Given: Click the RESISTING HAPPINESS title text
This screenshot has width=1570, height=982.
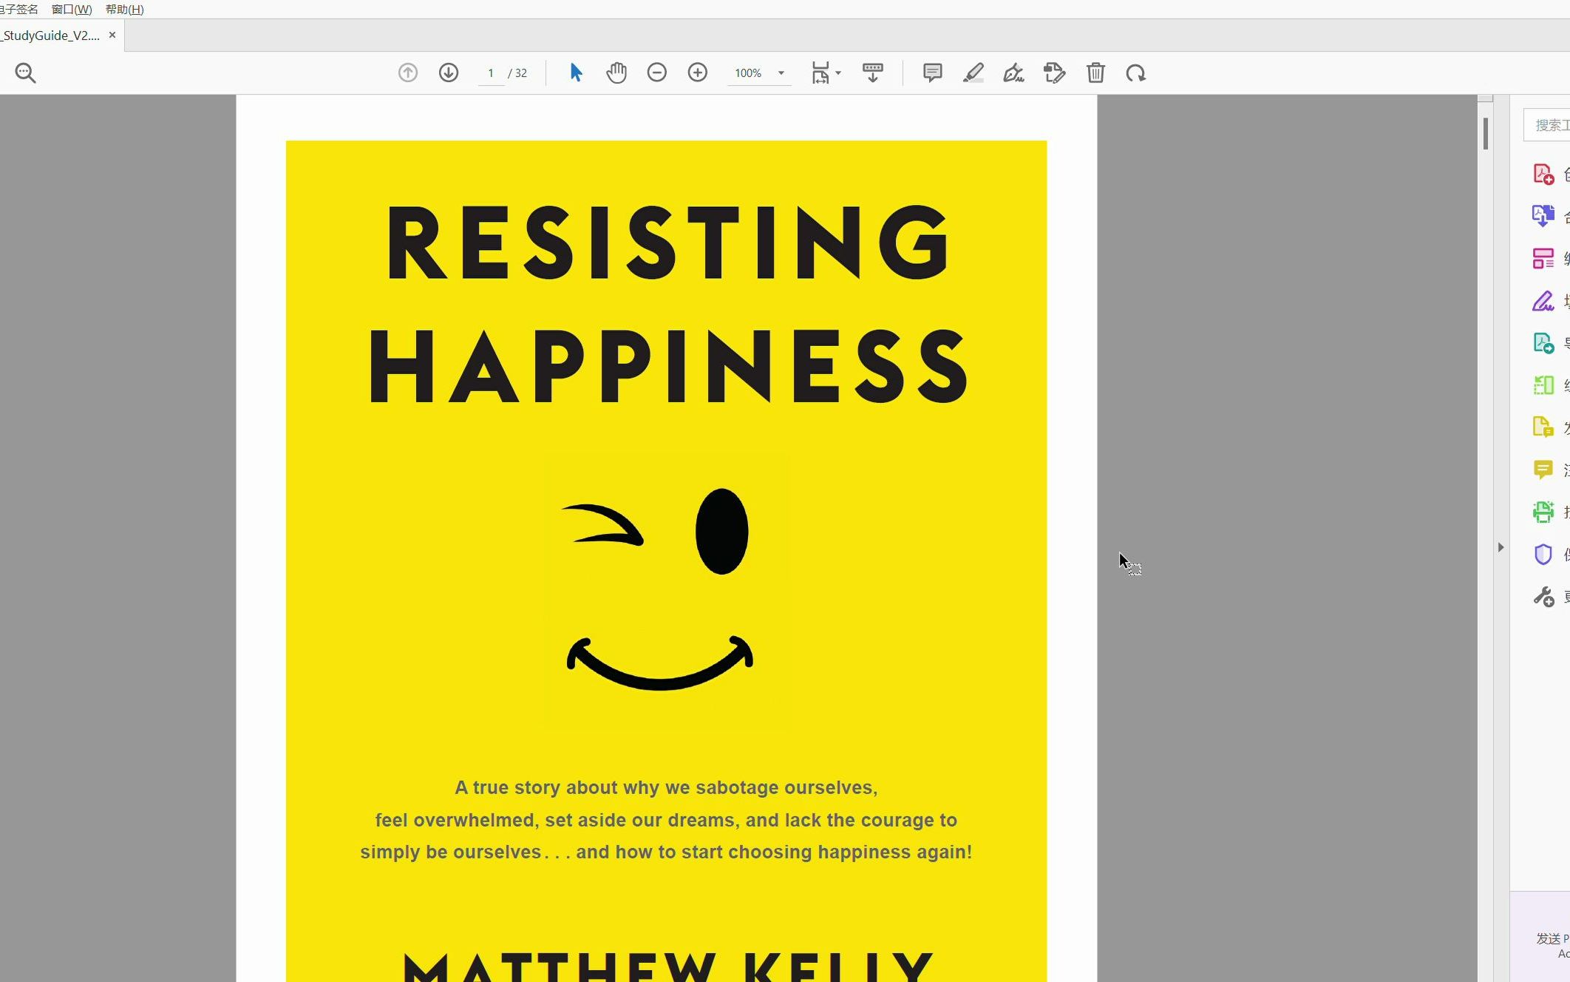Looking at the screenshot, I should pos(669,304).
